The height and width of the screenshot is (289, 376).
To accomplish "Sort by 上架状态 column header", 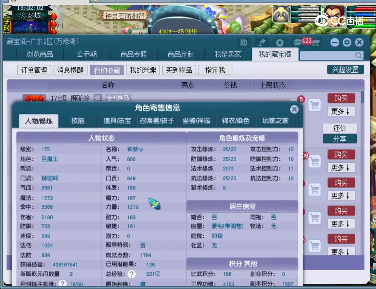I will tap(272, 85).
